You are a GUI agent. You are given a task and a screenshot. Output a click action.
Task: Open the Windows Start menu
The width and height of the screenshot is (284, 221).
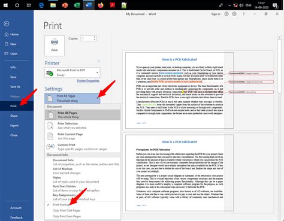pyautogui.click(x=5, y=5)
